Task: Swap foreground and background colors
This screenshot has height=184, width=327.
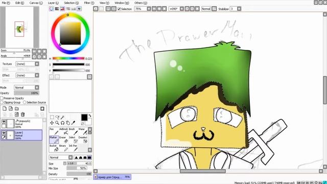Action: pyautogui.click(x=90, y=116)
